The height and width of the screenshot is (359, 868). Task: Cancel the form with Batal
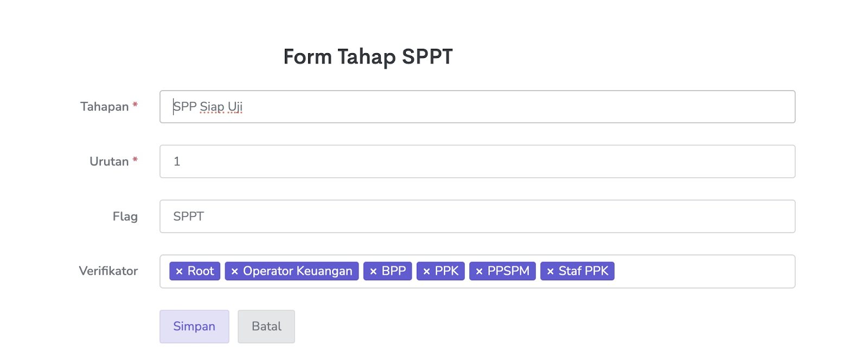(266, 326)
